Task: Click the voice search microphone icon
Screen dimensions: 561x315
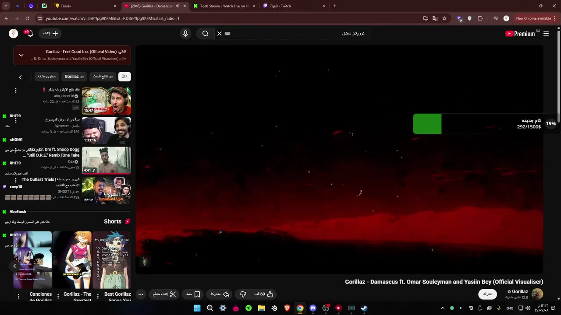Action: coord(185,34)
